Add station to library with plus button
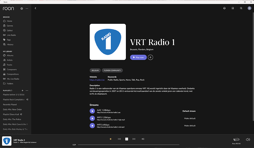The image size is (254, 148). 151,57
